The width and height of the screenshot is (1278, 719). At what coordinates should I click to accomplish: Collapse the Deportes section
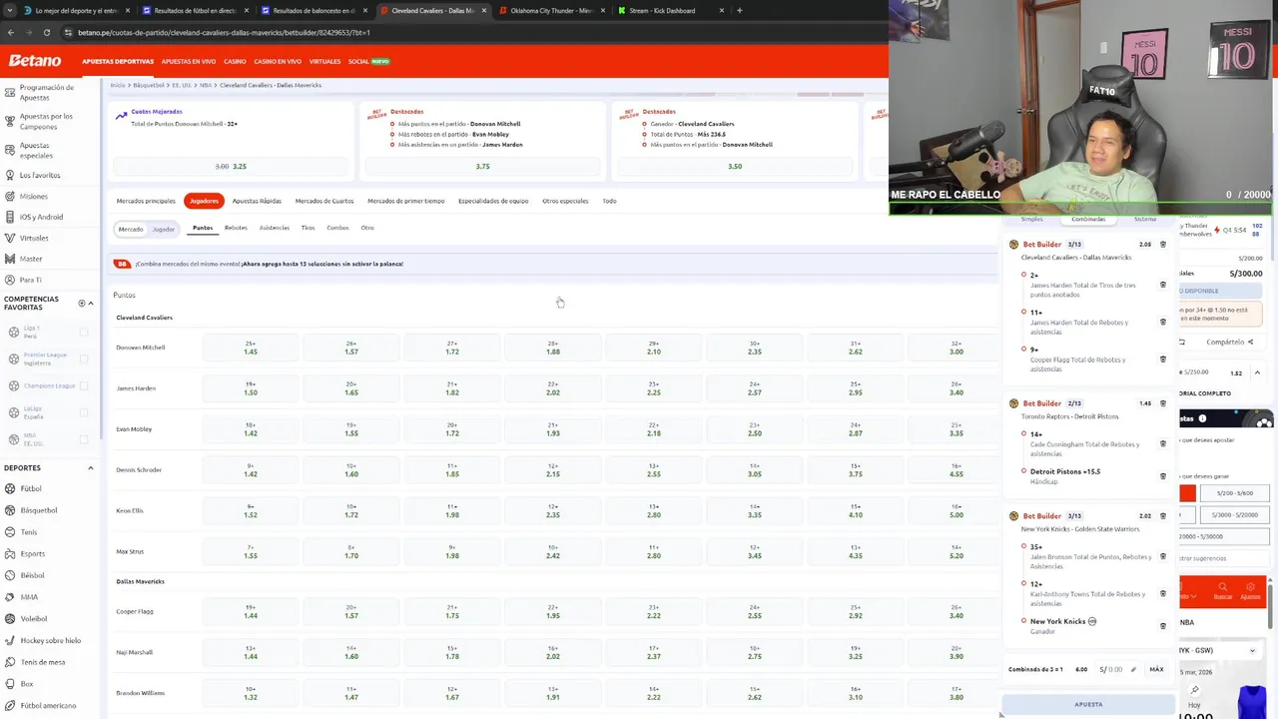tap(91, 467)
